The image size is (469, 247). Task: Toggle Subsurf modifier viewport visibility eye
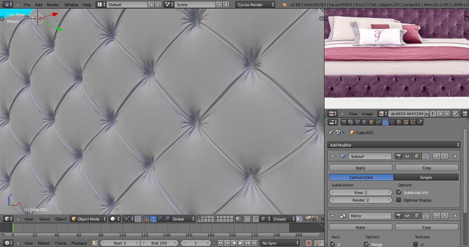(x=407, y=156)
